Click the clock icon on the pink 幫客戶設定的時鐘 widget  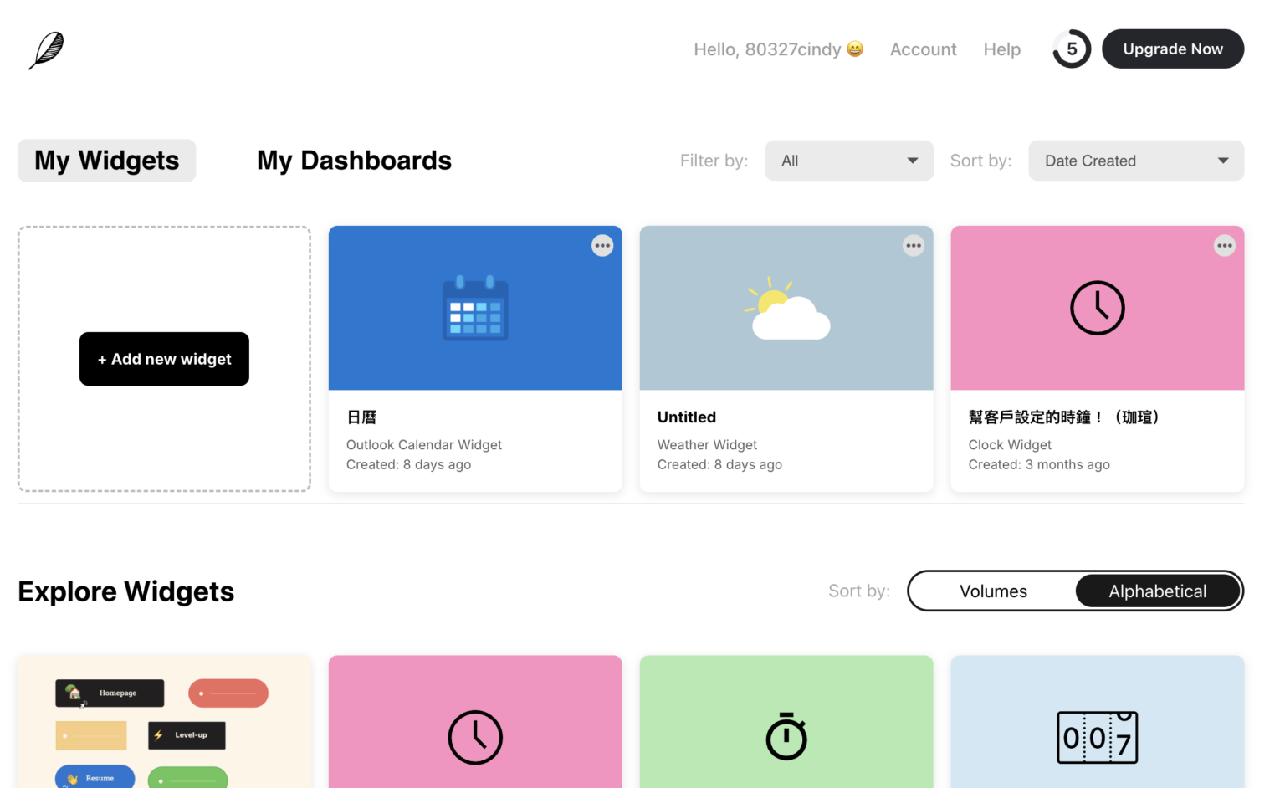(x=1098, y=308)
